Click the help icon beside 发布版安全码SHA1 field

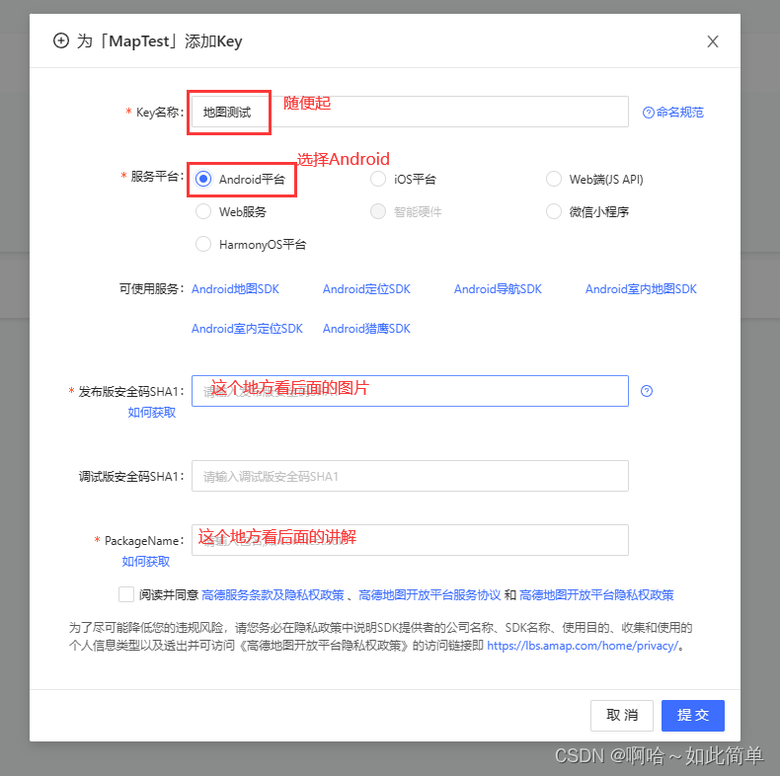[646, 391]
